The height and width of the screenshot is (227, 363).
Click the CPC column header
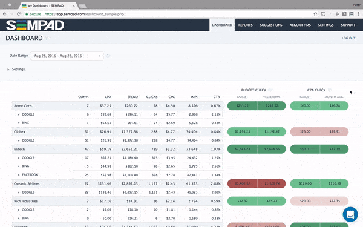172,97
